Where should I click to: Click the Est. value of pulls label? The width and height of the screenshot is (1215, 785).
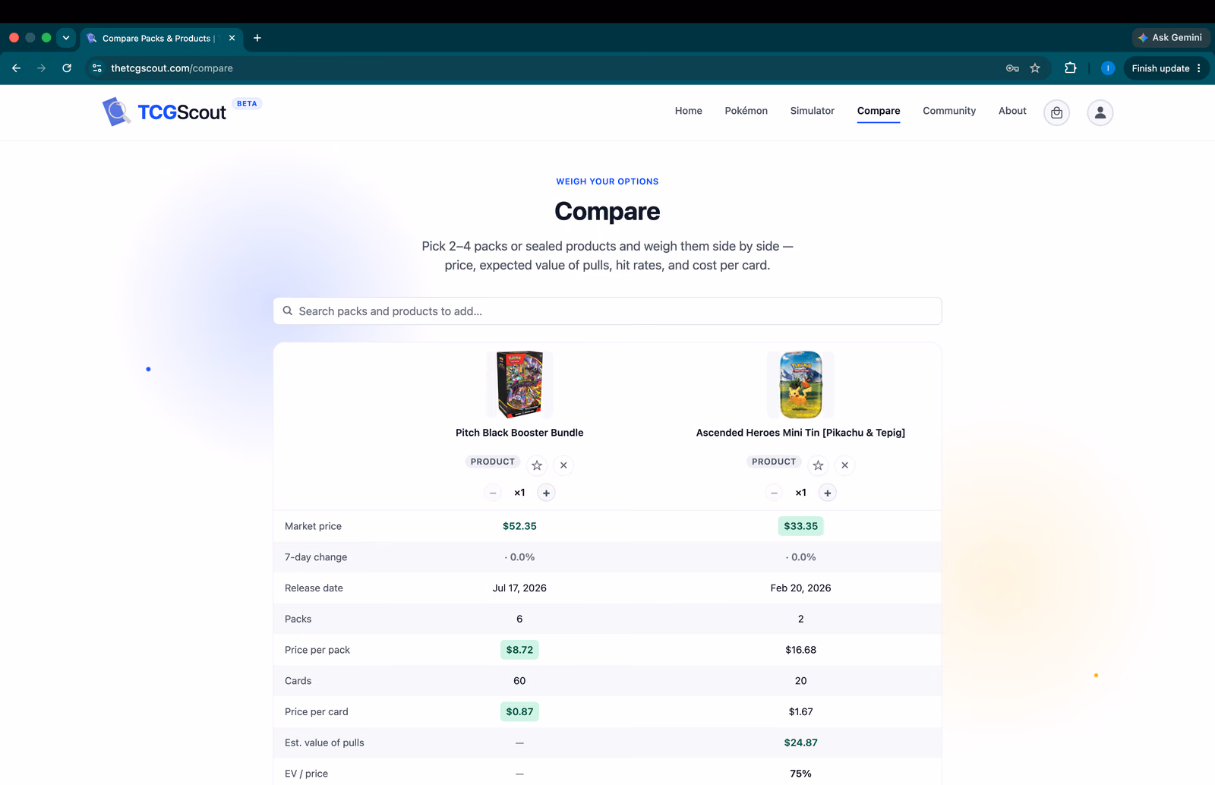point(324,743)
